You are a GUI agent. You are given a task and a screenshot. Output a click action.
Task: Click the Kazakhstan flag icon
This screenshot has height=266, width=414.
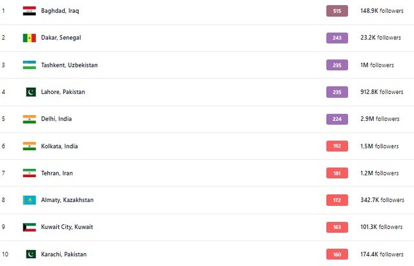29,200
